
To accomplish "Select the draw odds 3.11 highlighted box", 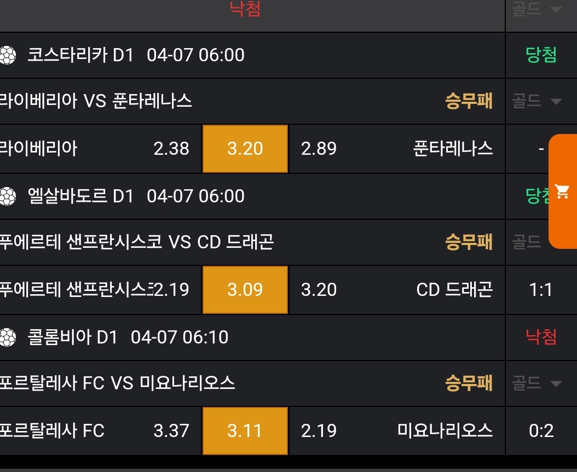I will (245, 431).
